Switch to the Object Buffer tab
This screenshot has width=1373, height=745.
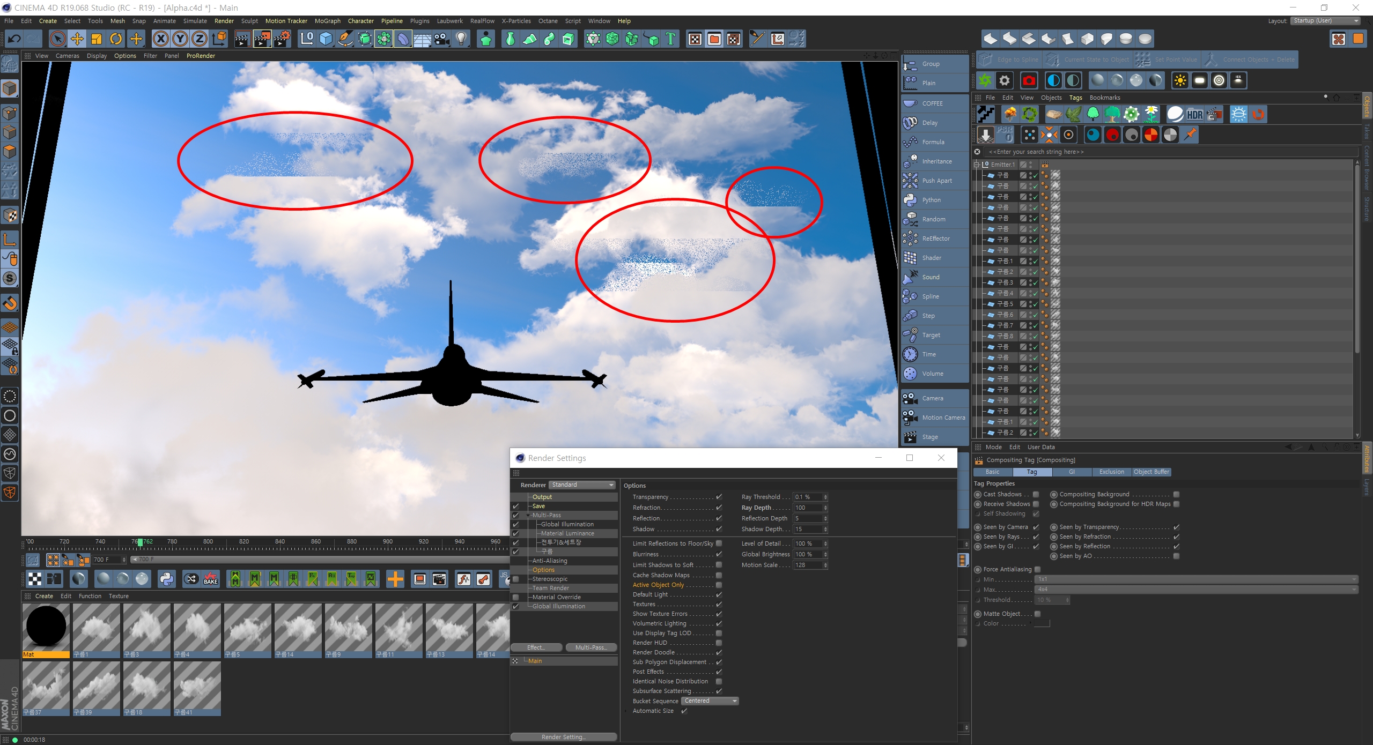(x=1151, y=472)
